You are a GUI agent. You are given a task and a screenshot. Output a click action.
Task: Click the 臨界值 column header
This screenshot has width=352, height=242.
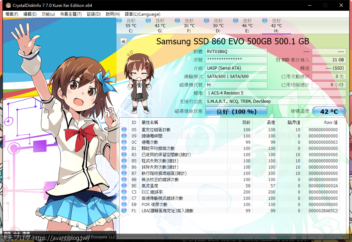point(290,123)
